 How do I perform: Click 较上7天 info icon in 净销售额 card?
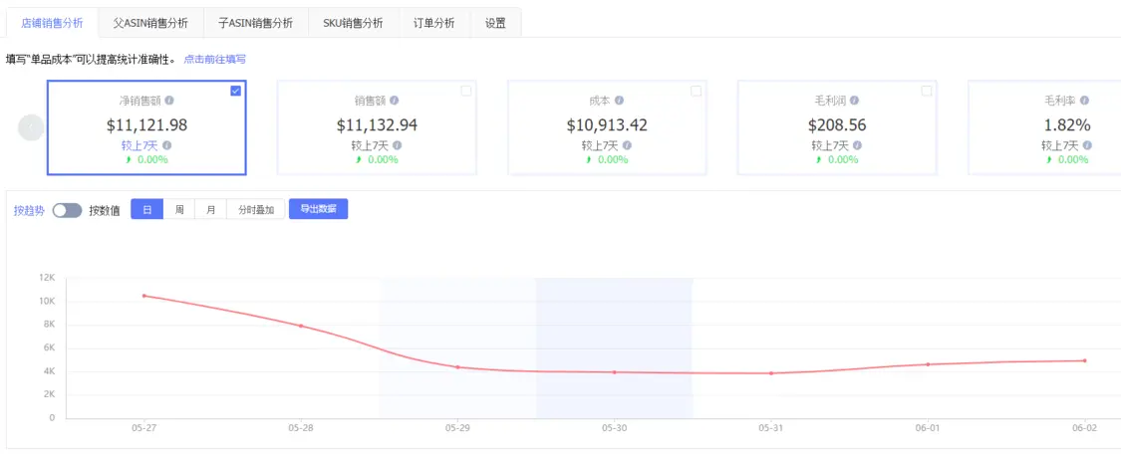click(x=166, y=145)
